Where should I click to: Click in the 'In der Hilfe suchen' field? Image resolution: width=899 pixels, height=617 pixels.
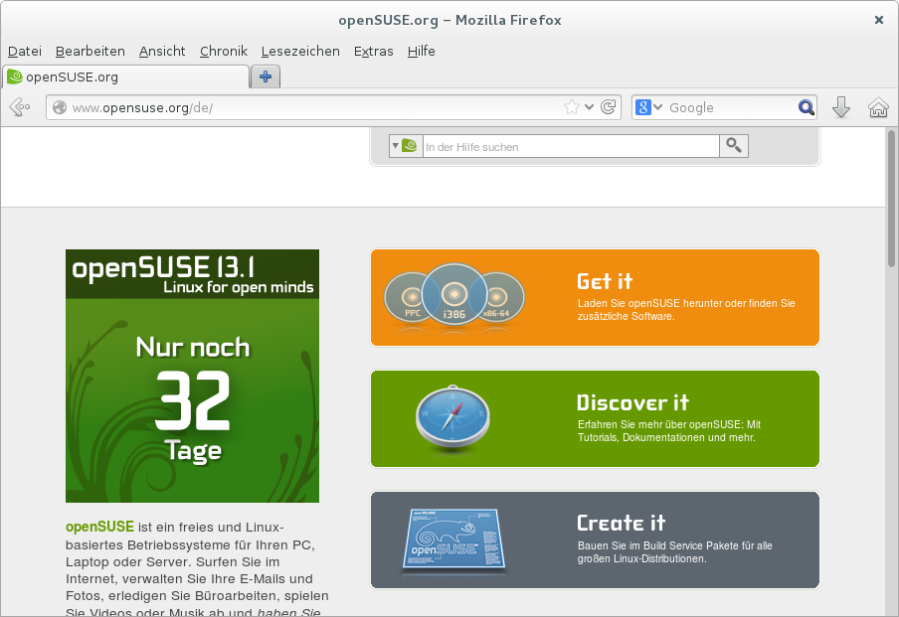[x=569, y=147]
